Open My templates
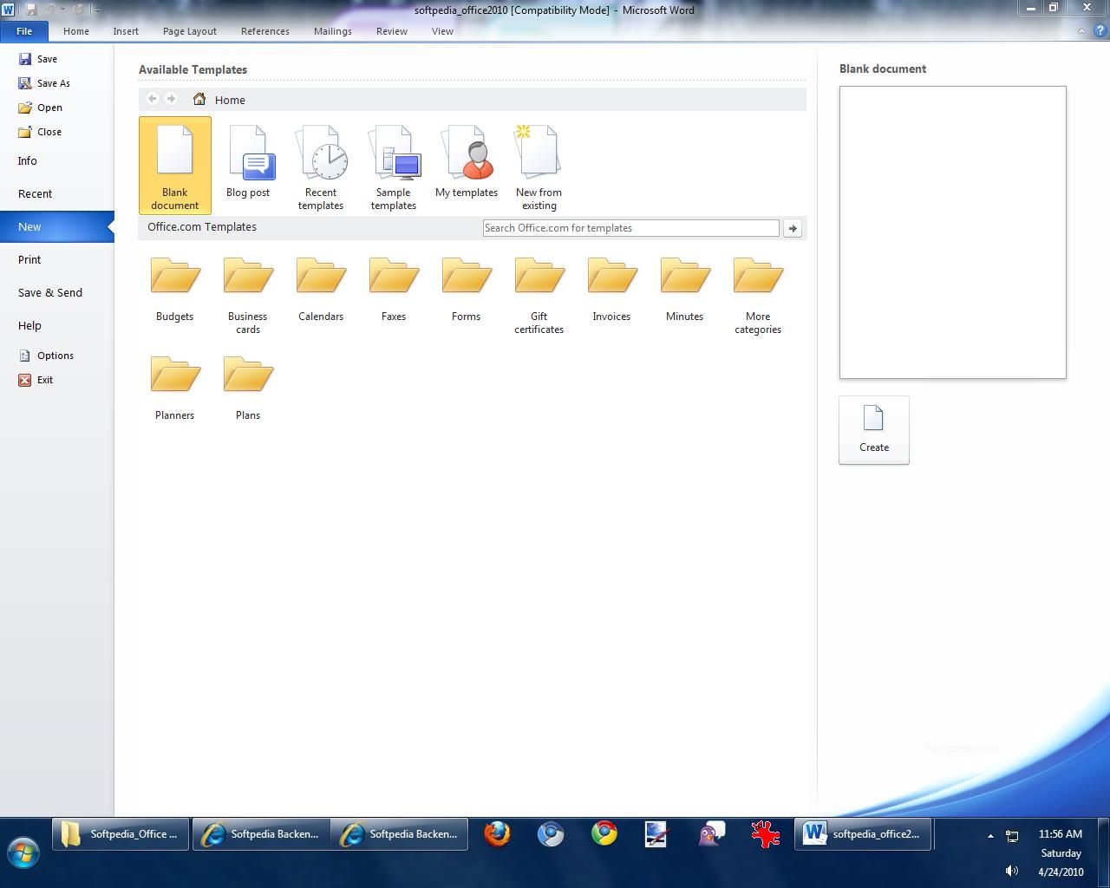The image size is (1110, 888). click(467, 163)
